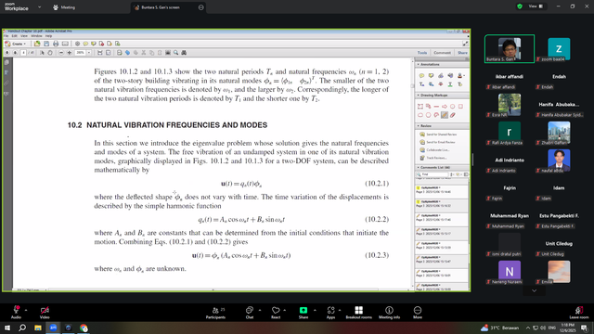Open the Tools pane tab

tap(422, 53)
